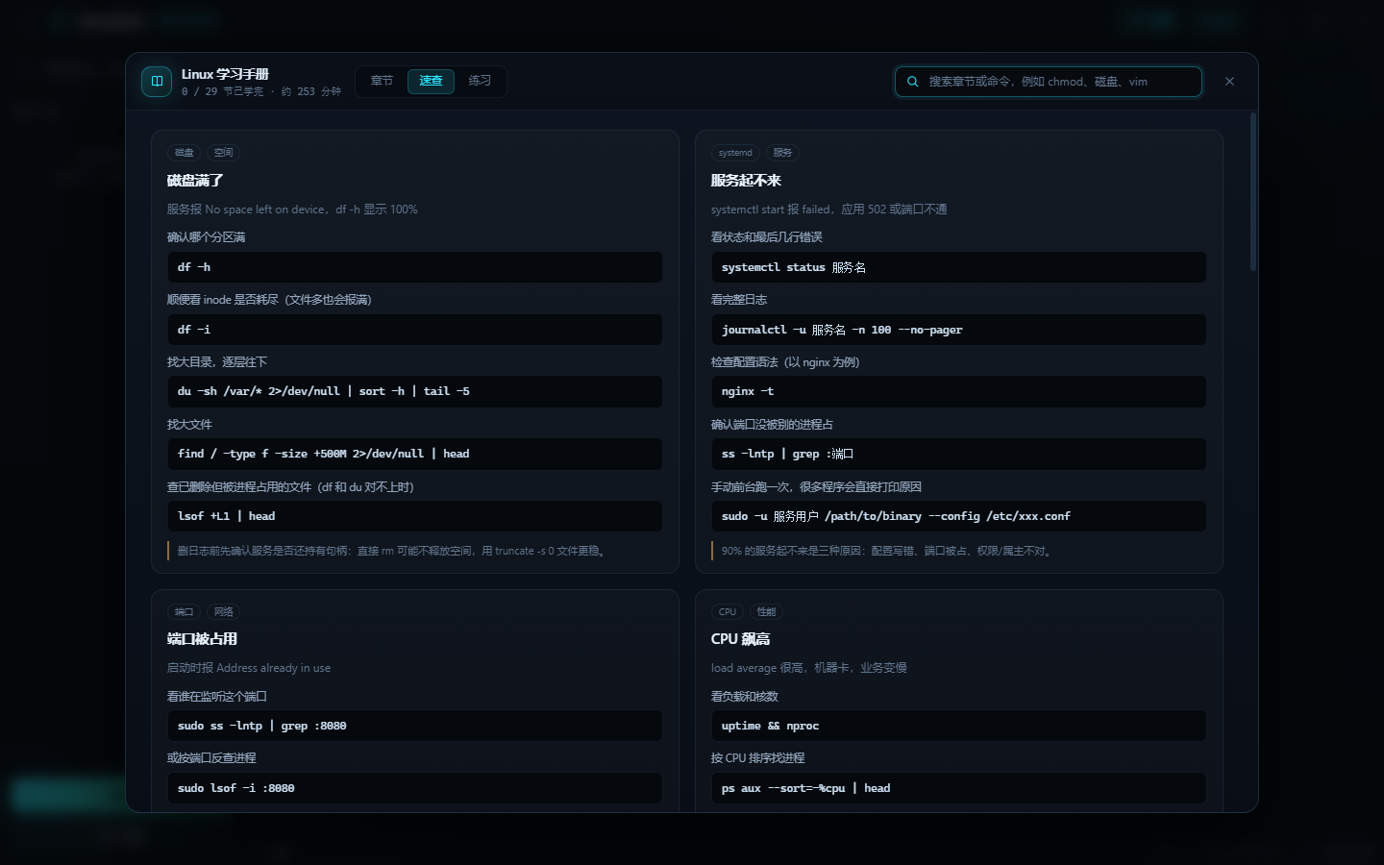Click the 删日志前先确认服务 tip note

click(415, 551)
